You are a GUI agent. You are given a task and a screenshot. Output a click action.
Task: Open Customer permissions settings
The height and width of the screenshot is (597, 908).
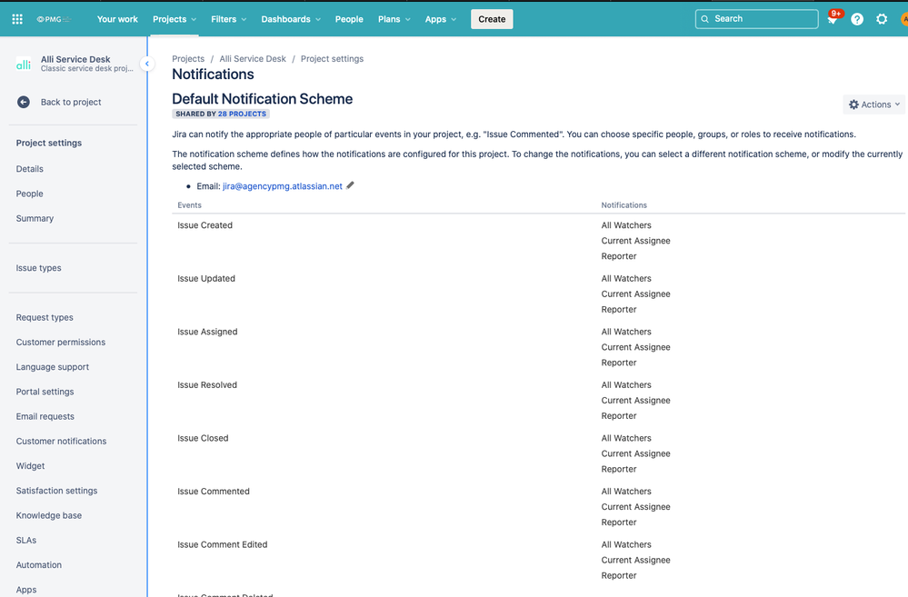pyautogui.click(x=61, y=343)
